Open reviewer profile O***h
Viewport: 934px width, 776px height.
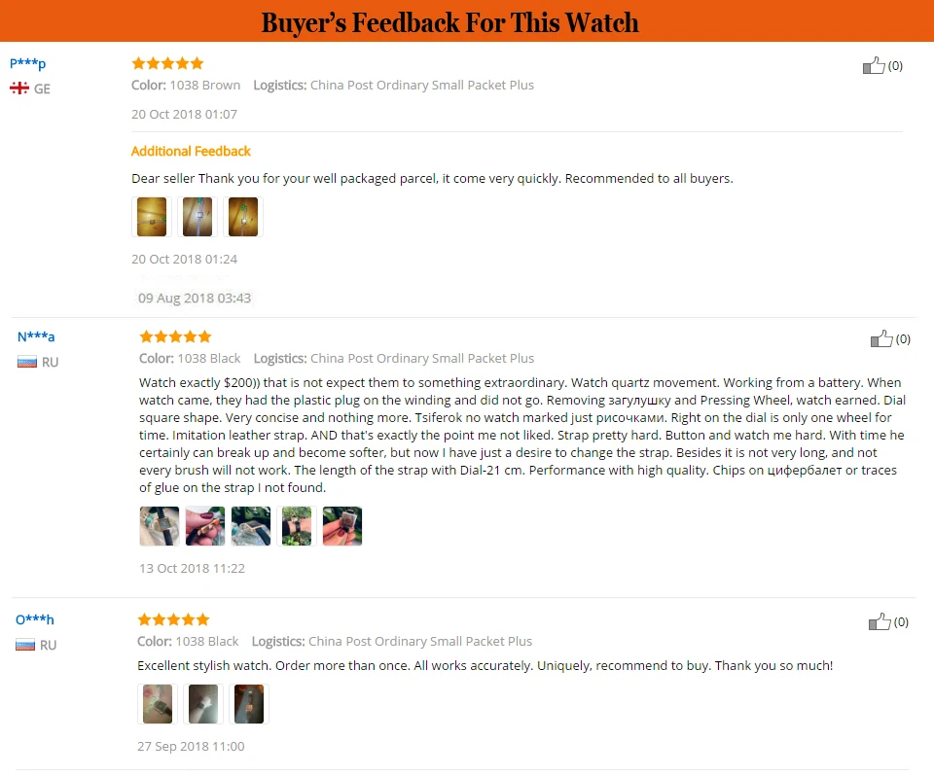pos(35,619)
